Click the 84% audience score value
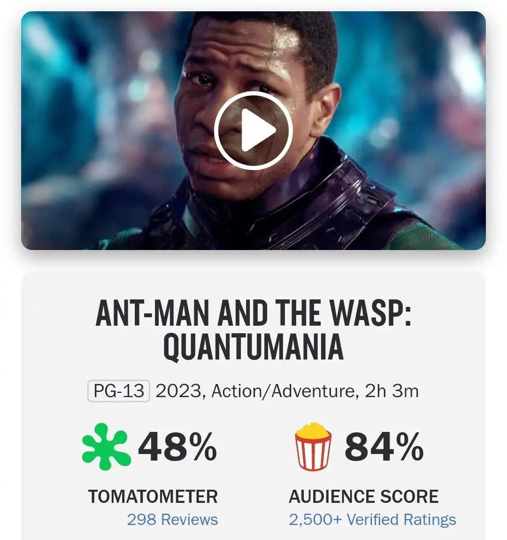Screen dimensions: 507x540 coord(384,447)
